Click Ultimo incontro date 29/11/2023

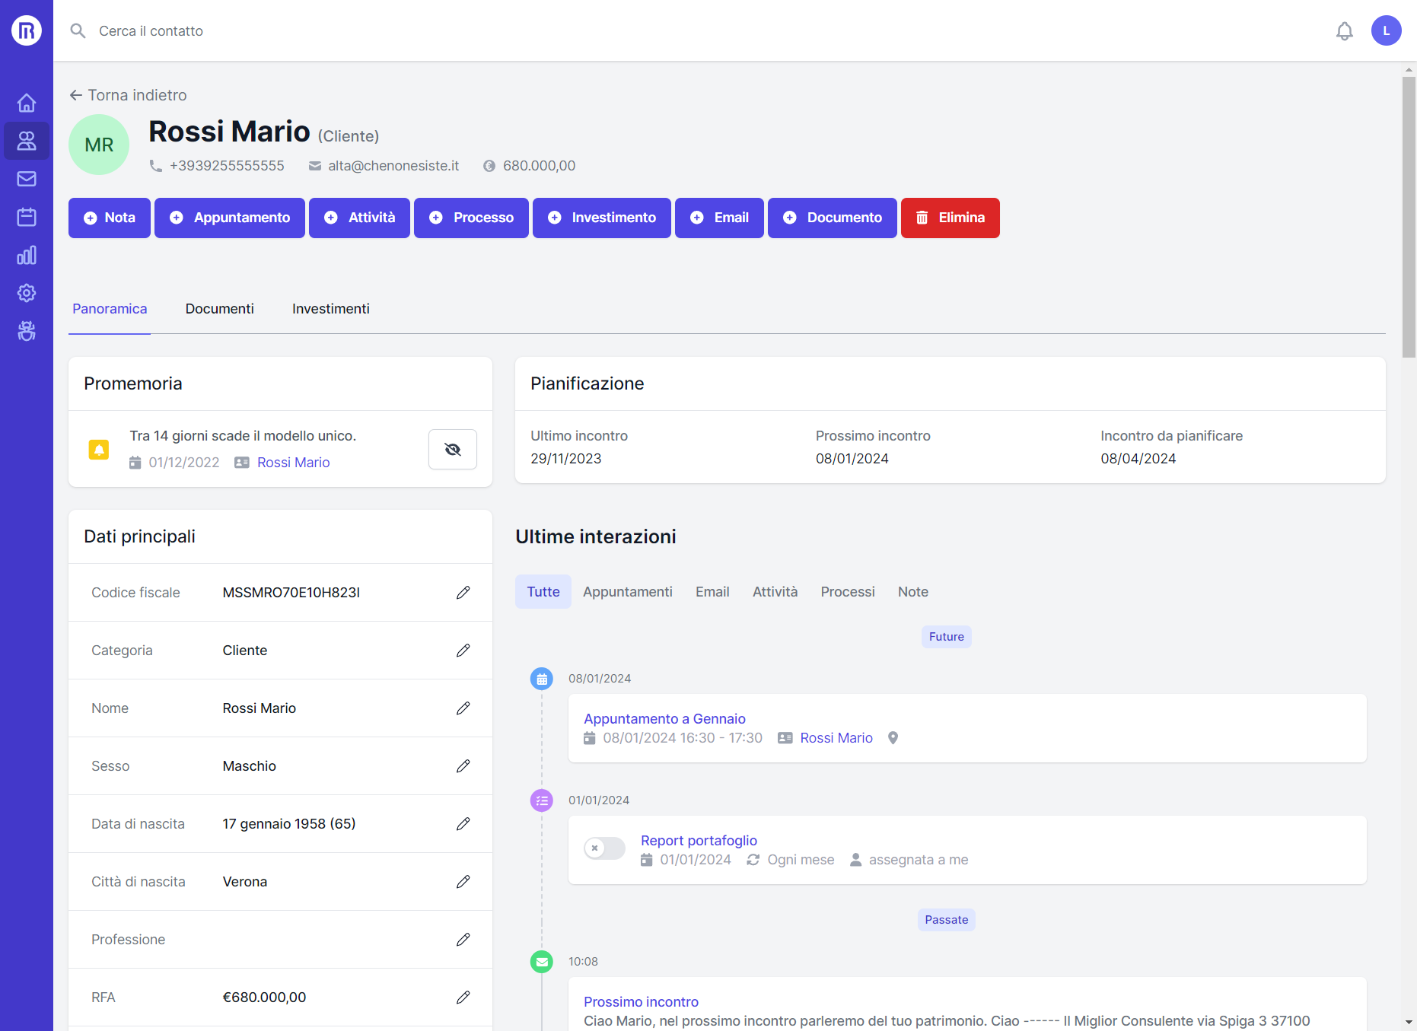coord(566,459)
